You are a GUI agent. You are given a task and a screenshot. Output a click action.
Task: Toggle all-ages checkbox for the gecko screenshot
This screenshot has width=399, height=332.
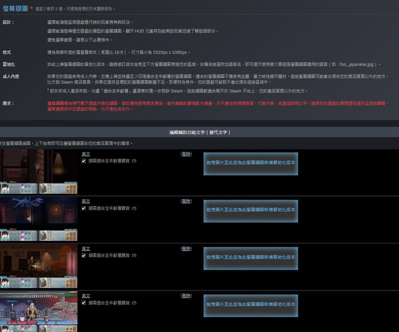[x=84, y=208]
